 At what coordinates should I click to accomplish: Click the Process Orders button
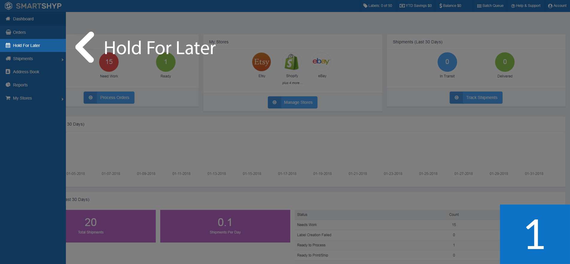(x=109, y=97)
